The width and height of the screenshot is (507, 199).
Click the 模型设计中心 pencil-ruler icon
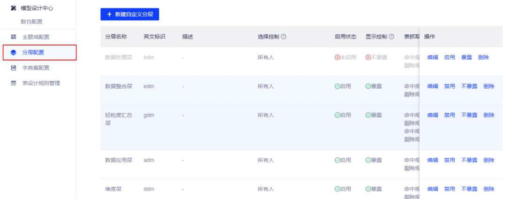(x=13, y=8)
